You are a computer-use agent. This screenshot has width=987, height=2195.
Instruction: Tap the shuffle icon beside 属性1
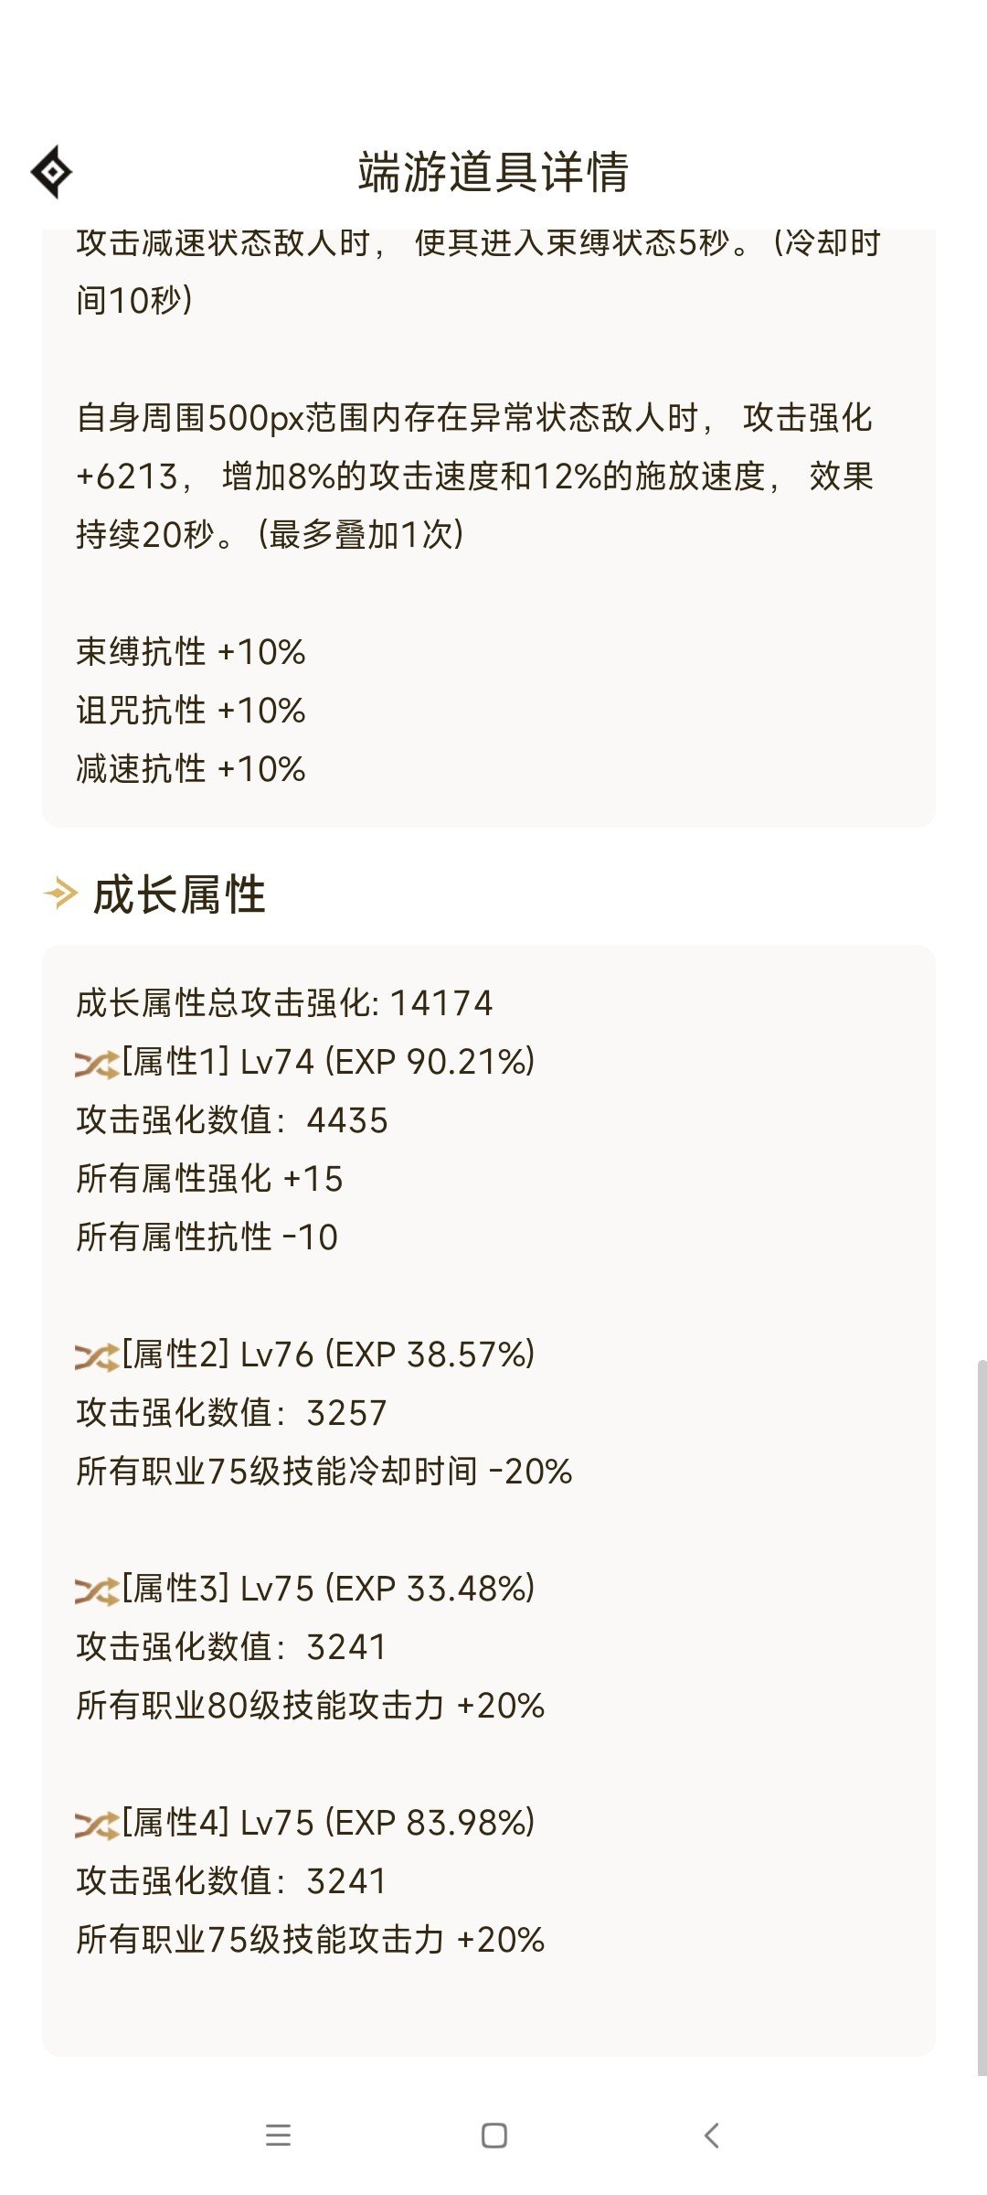(x=97, y=1064)
